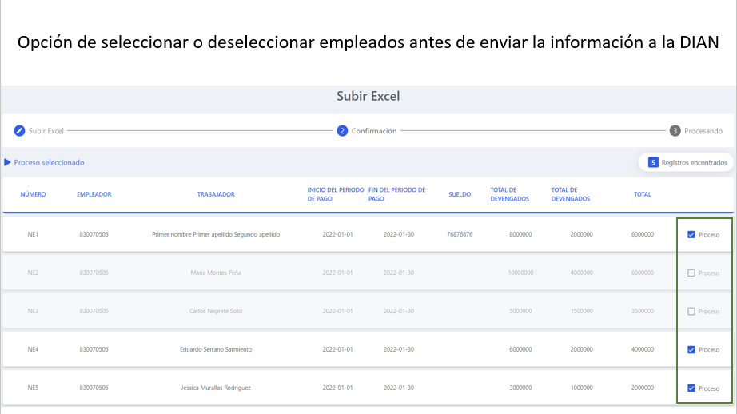Click total 4000000 in NE4 row
The height and width of the screenshot is (414, 737).
tap(643, 349)
